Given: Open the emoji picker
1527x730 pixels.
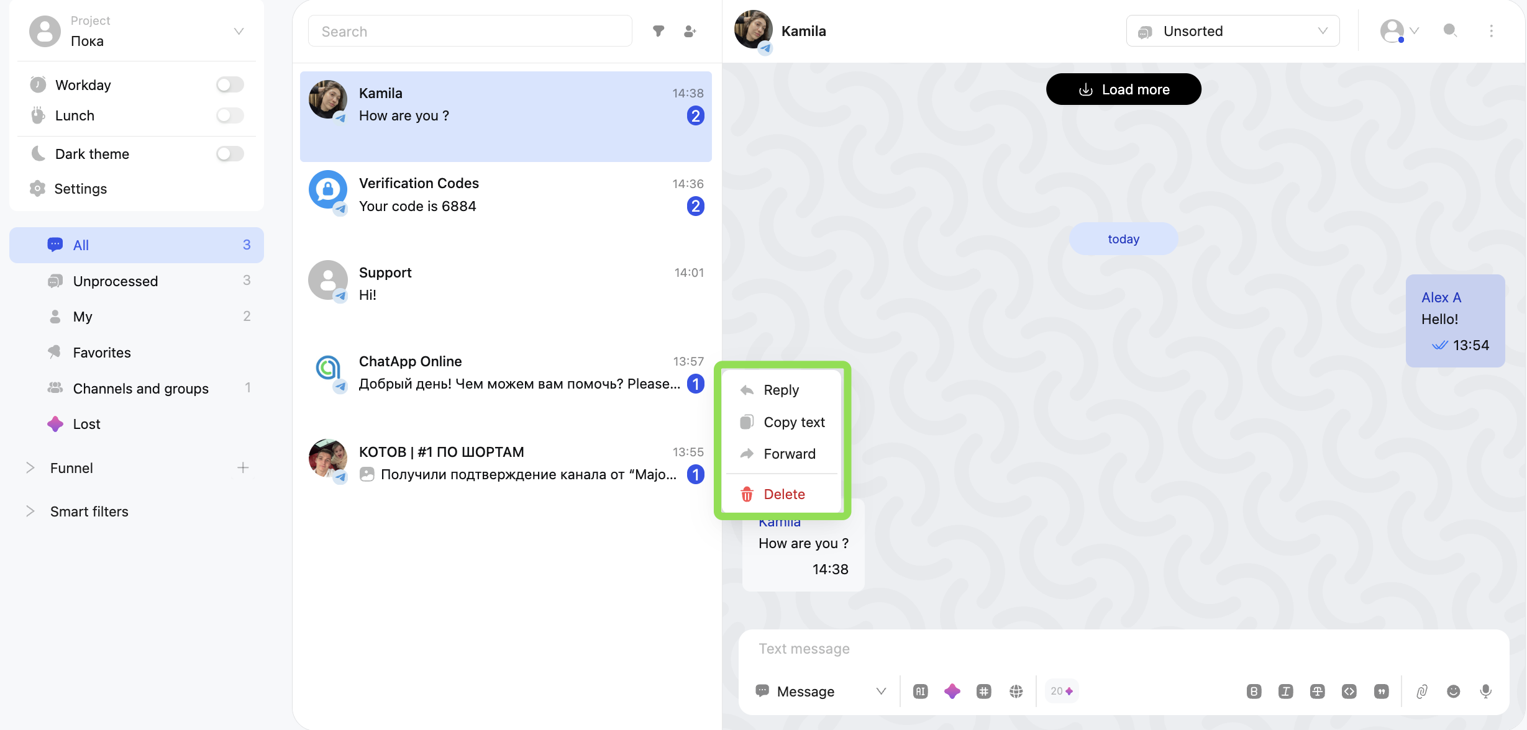Looking at the screenshot, I should [1453, 691].
